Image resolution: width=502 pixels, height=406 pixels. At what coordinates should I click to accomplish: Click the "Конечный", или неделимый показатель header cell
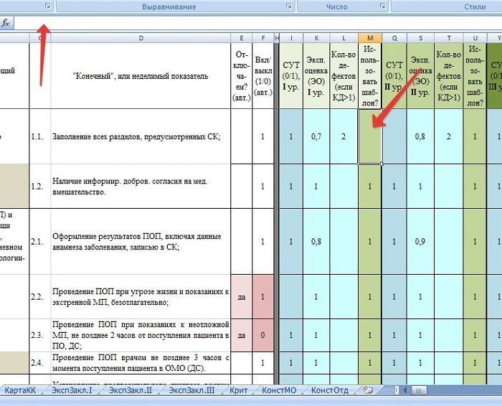[x=141, y=76]
